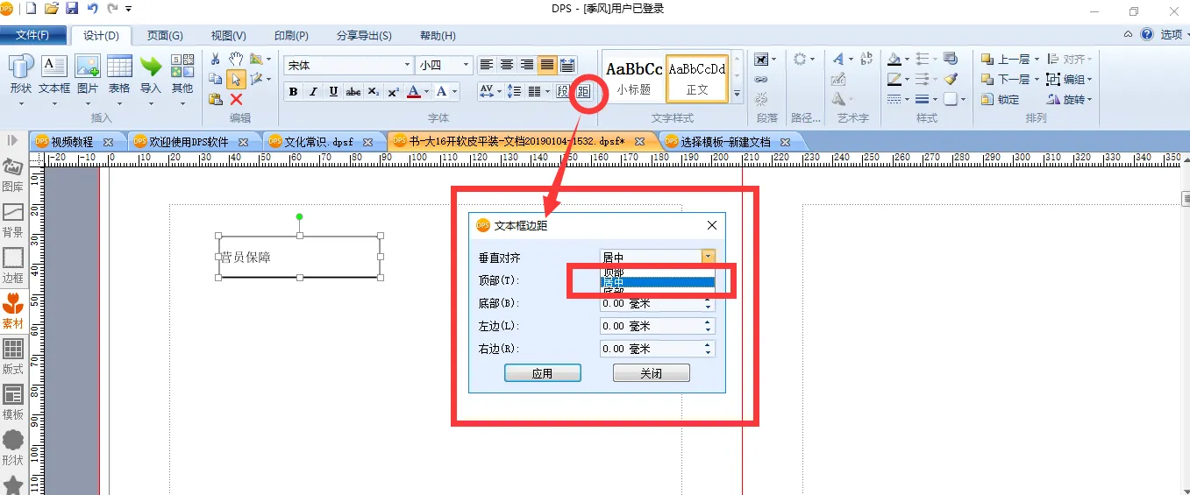The width and height of the screenshot is (1190, 495).
Task: Apply superscript formatting
Action: (x=393, y=91)
